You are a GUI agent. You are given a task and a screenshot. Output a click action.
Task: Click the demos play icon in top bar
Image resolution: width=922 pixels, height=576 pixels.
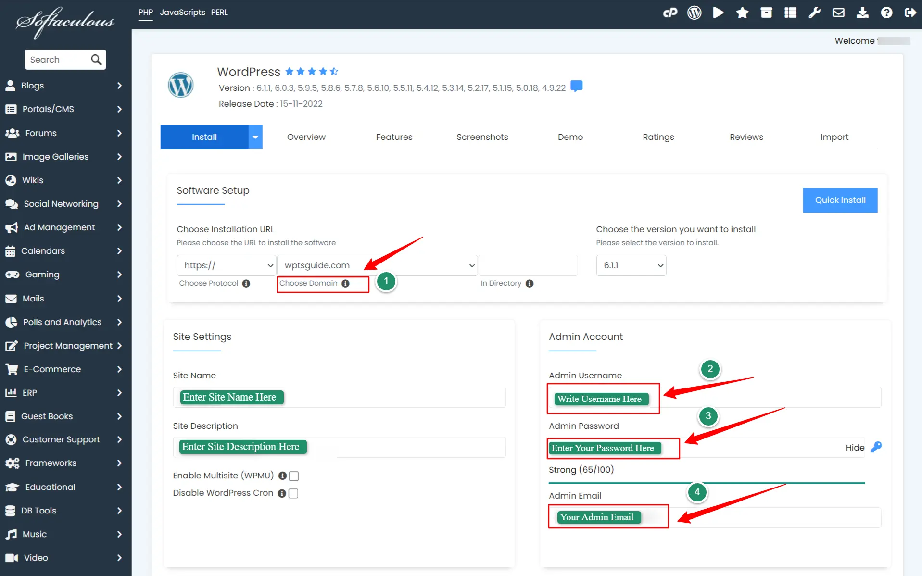point(718,13)
